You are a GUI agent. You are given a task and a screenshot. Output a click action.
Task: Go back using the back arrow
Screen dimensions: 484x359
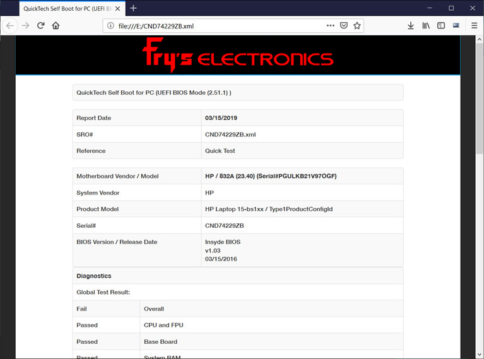coord(10,26)
